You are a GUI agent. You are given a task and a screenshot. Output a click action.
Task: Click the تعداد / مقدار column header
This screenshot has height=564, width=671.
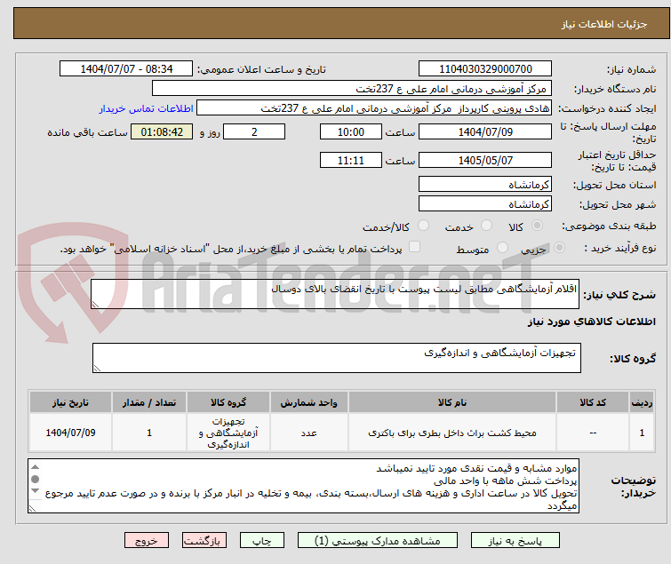point(149,402)
